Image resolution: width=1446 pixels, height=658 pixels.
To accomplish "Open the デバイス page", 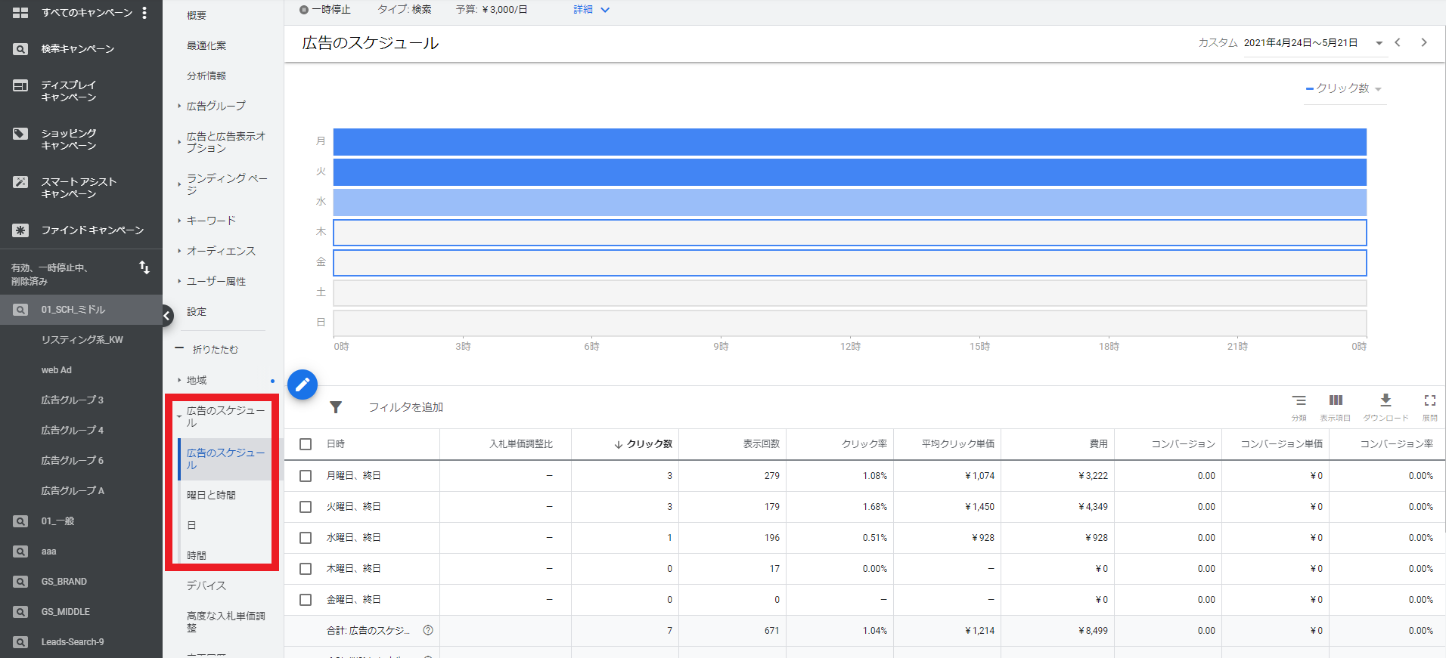I will [x=206, y=585].
